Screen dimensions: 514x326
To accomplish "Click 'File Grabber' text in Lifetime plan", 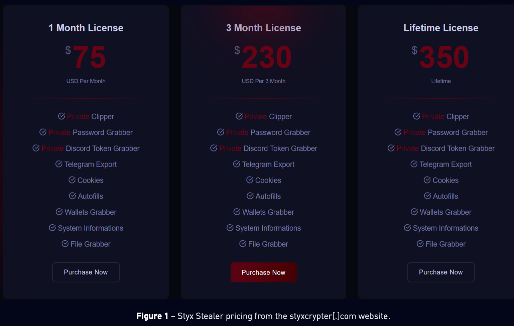I will 445,244.
